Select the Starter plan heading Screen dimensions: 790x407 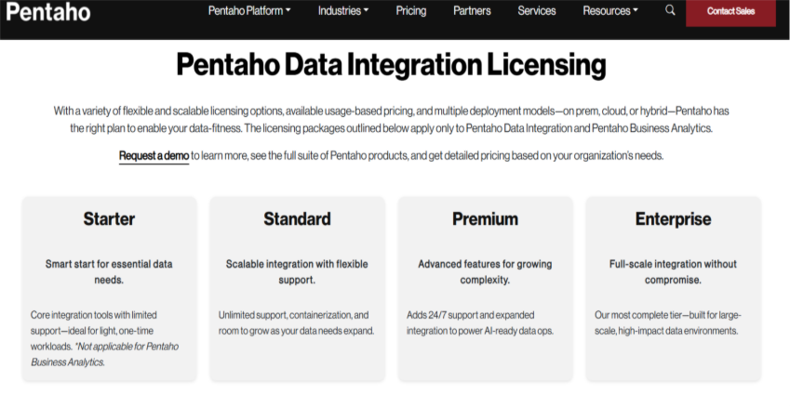[x=109, y=219]
